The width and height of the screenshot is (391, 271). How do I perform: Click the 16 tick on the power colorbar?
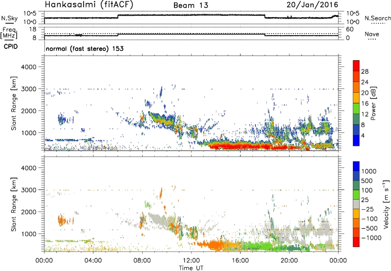click(365, 104)
